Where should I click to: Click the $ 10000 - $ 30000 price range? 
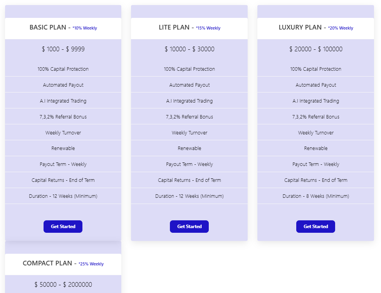pos(189,49)
